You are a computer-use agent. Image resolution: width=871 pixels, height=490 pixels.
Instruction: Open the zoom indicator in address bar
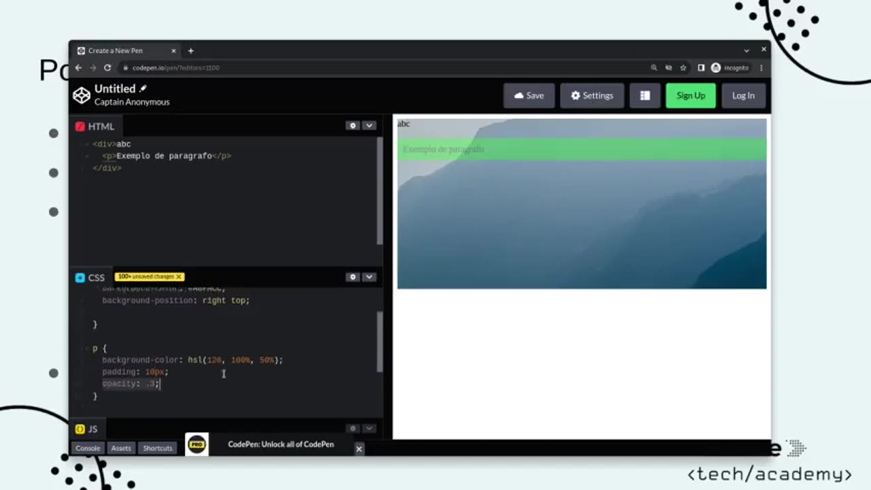(x=654, y=68)
